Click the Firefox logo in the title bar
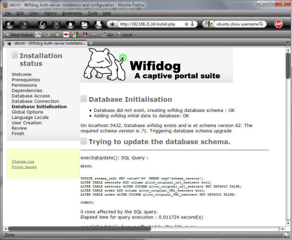The height and width of the screenshot is (240, 292). coord(5,5)
